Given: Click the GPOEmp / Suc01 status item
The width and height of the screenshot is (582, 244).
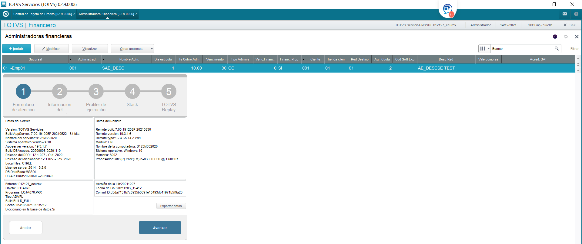Looking at the screenshot, I should point(540,25).
